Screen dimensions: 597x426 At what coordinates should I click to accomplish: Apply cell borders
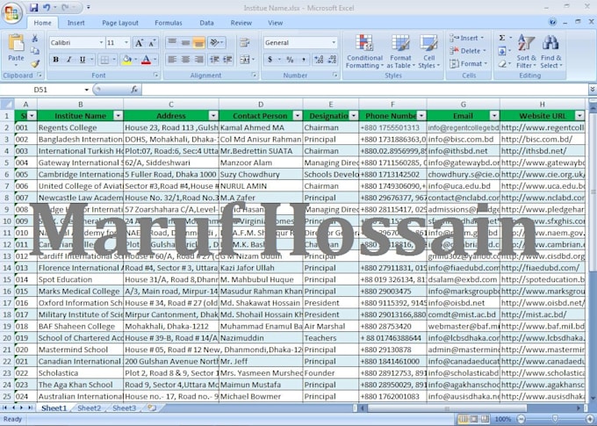point(104,60)
